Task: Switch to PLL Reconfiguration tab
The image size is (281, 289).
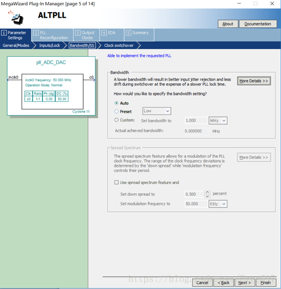Action: [52, 35]
